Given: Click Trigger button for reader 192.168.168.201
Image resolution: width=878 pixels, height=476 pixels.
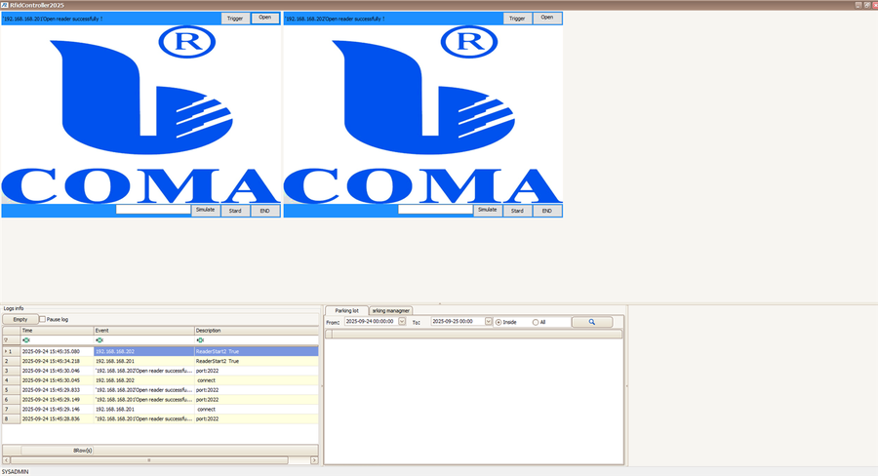Looking at the screenshot, I should [235, 19].
